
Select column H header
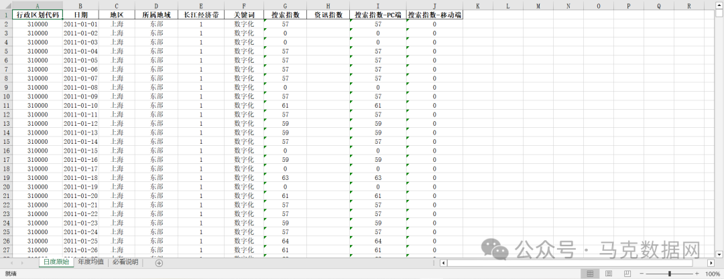pyautogui.click(x=328, y=6)
